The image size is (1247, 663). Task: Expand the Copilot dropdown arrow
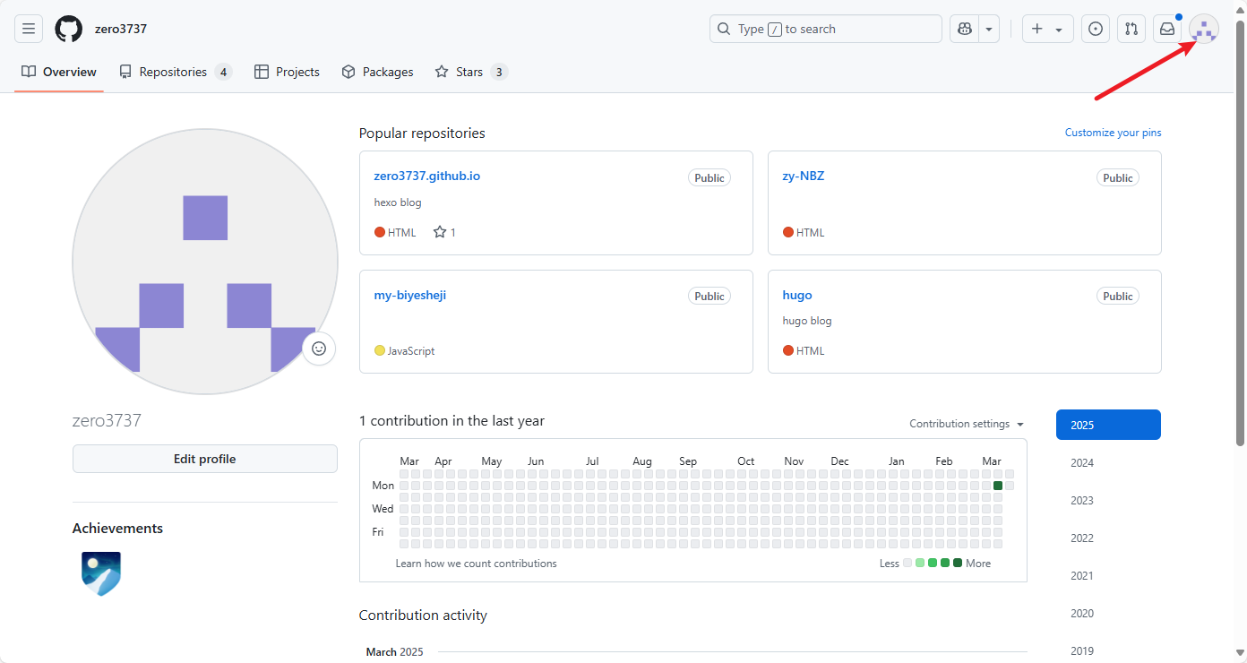(990, 29)
